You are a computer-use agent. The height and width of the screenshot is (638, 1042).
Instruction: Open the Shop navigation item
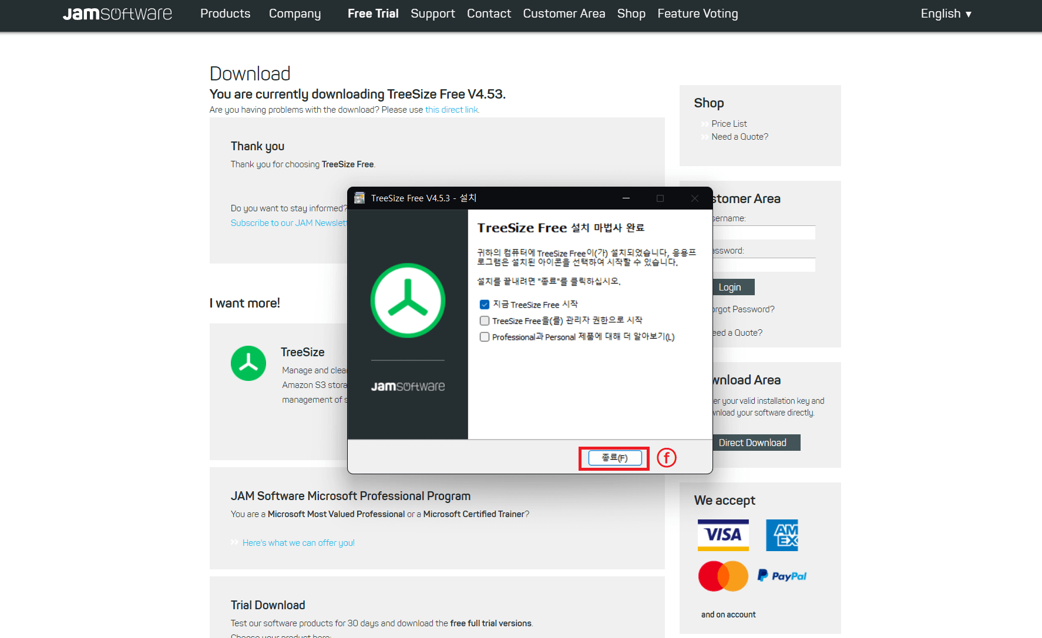(x=631, y=13)
